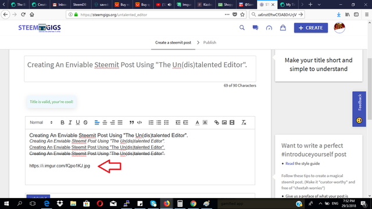This screenshot has height=209, width=372.
Task: Switch to the Imgur browser tab
Action: point(184,5)
